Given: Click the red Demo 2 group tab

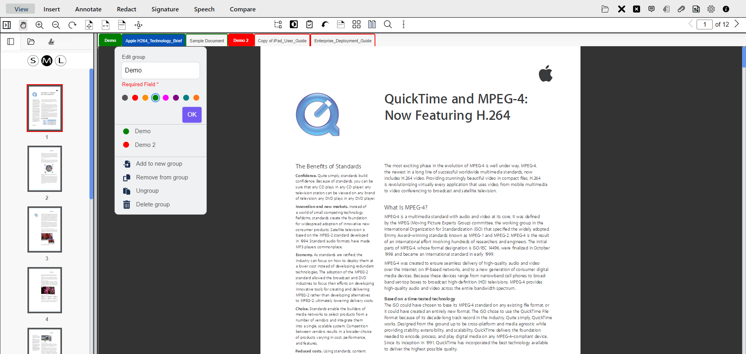Looking at the screenshot, I should pyautogui.click(x=241, y=40).
